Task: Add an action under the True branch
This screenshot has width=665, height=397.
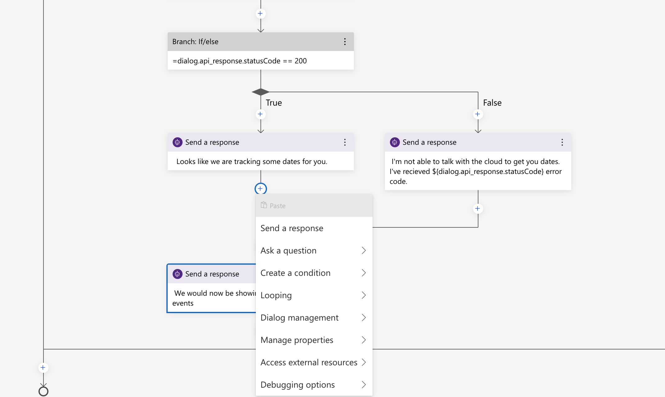Action: pyautogui.click(x=260, y=114)
